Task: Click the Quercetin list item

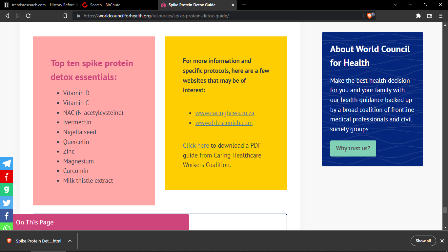Action: 76,142
